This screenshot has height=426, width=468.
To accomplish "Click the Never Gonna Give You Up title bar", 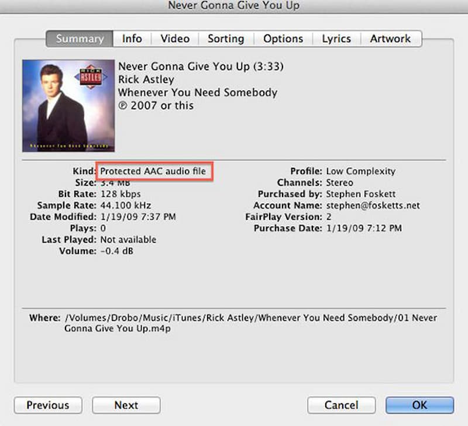I will tap(234, 5).
